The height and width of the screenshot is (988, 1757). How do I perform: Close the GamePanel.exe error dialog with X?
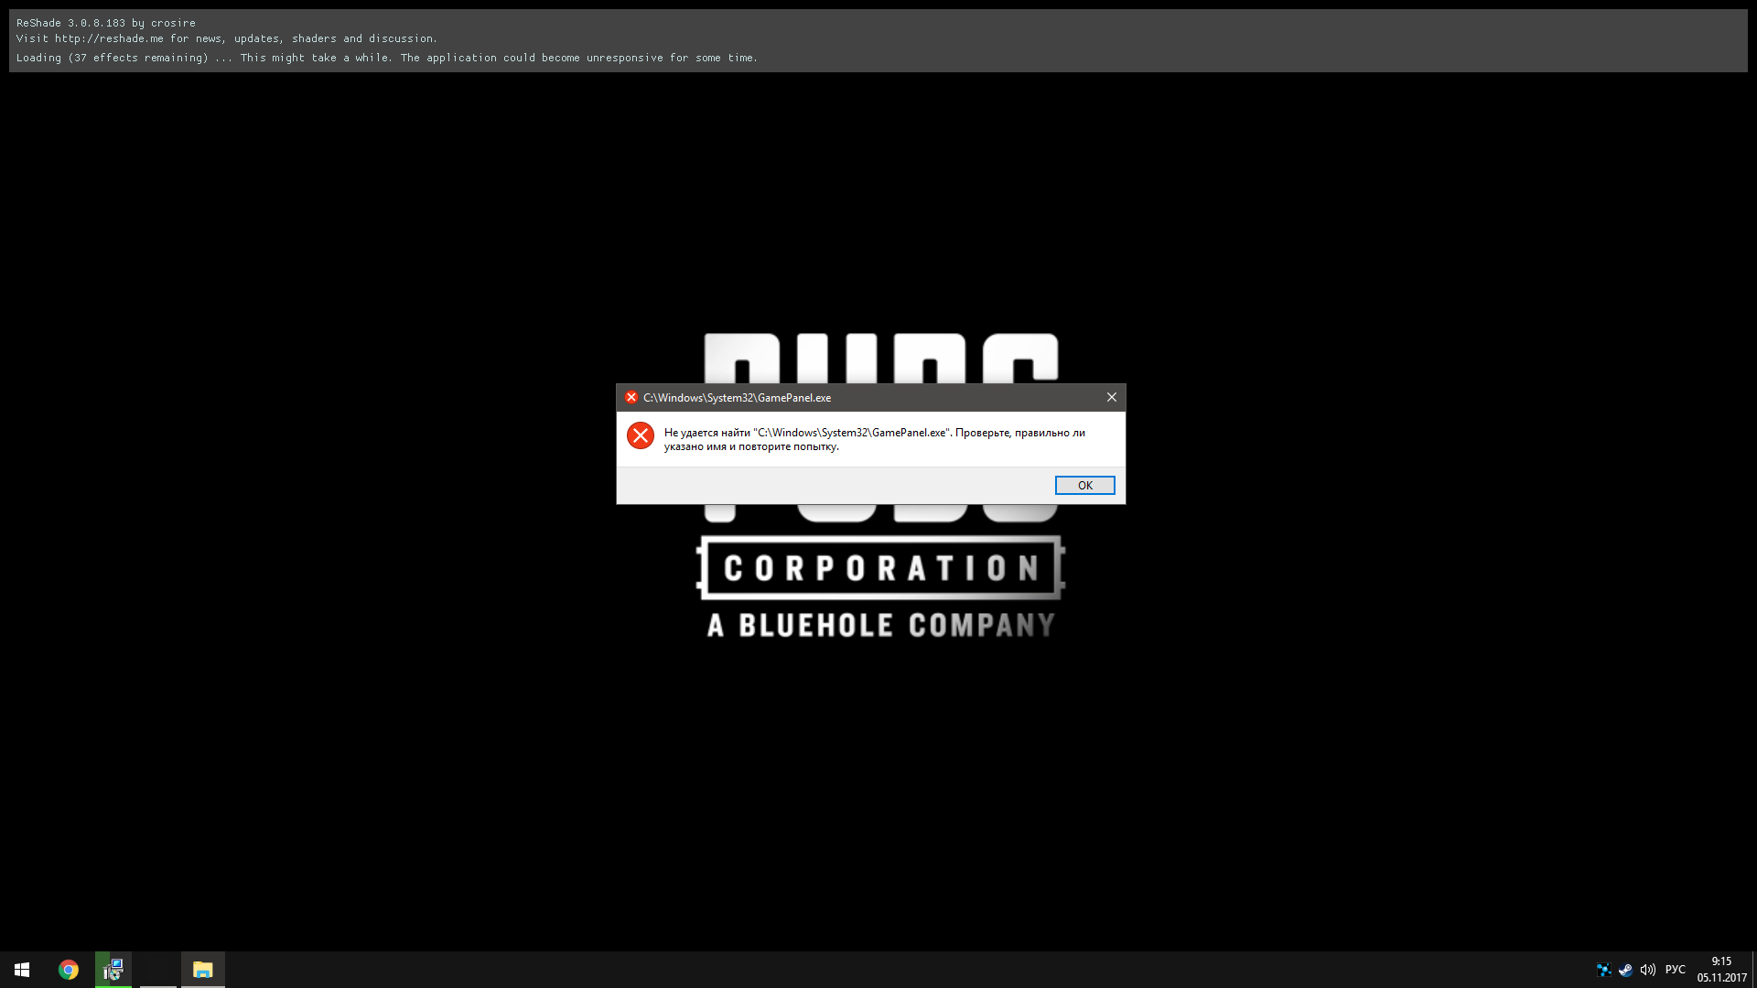click(x=1111, y=397)
